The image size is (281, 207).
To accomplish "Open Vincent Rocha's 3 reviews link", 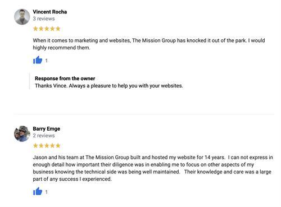I will pos(44,19).
